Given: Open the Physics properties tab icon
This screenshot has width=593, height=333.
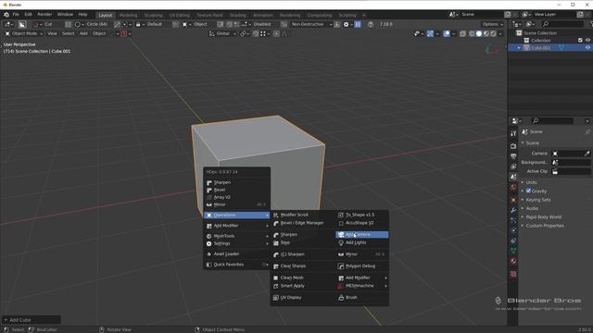Looking at the screenshot, I should click(x=513, y=230).
